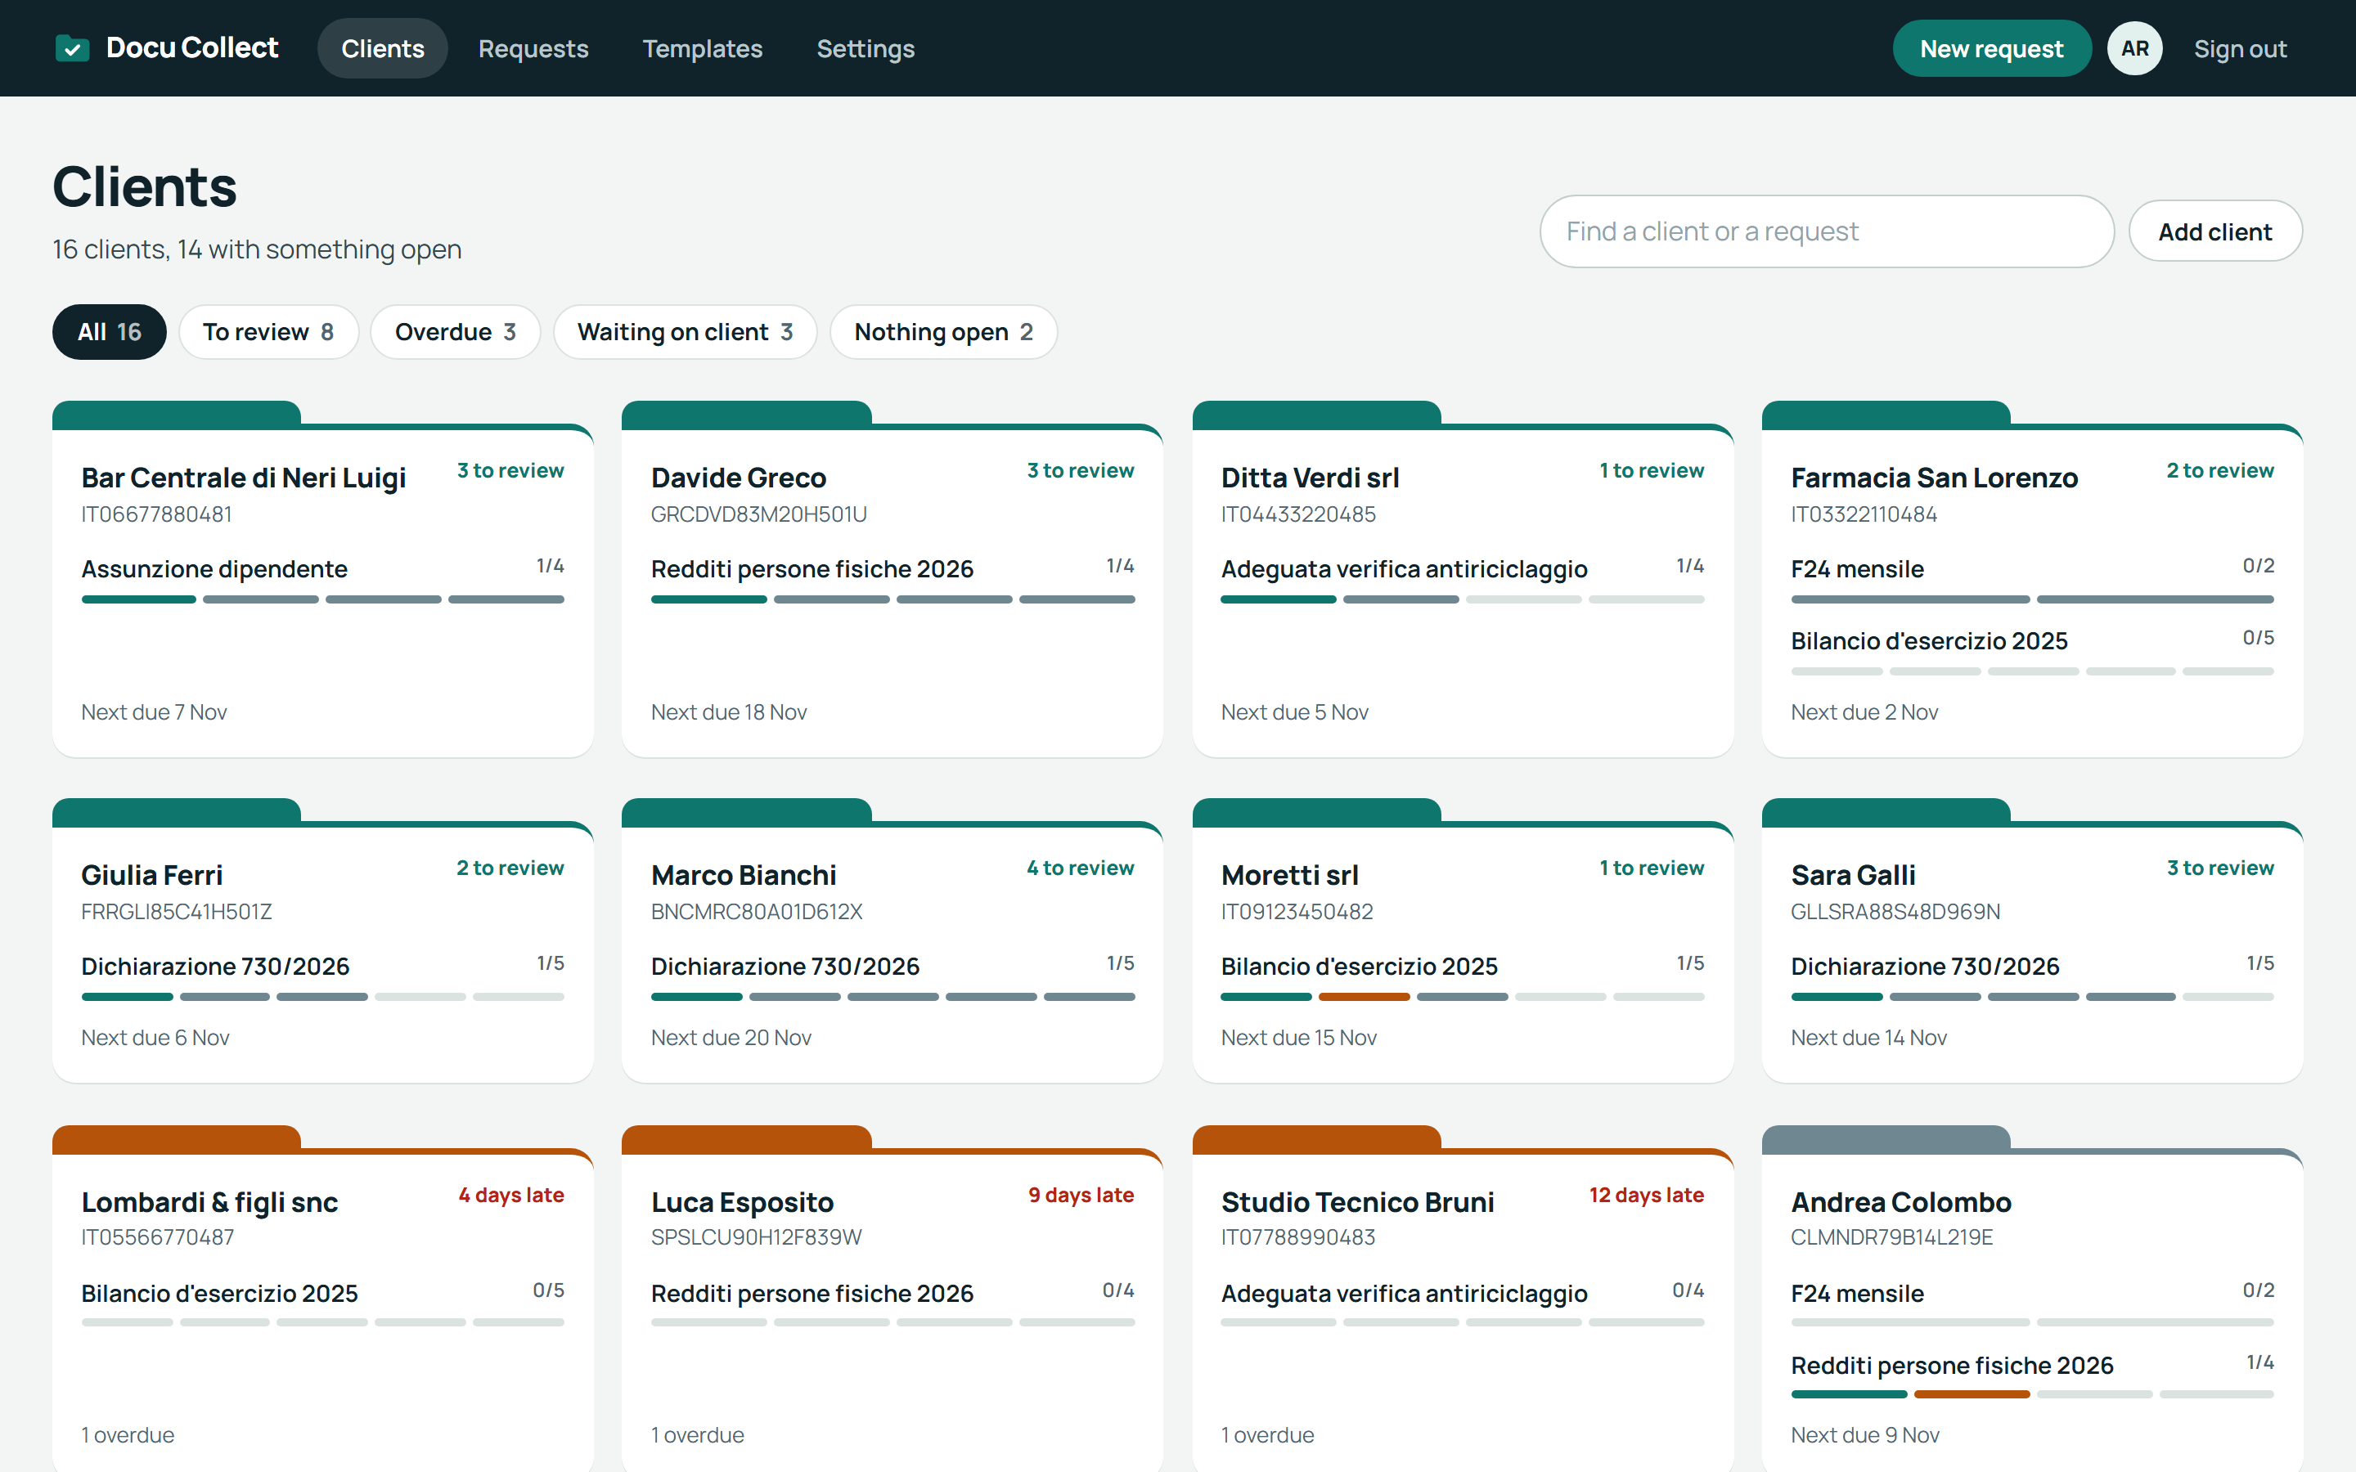Open Andrea Colombo client name
Viewport: 2356px width, 1472px height.
coord(1900,1201)
